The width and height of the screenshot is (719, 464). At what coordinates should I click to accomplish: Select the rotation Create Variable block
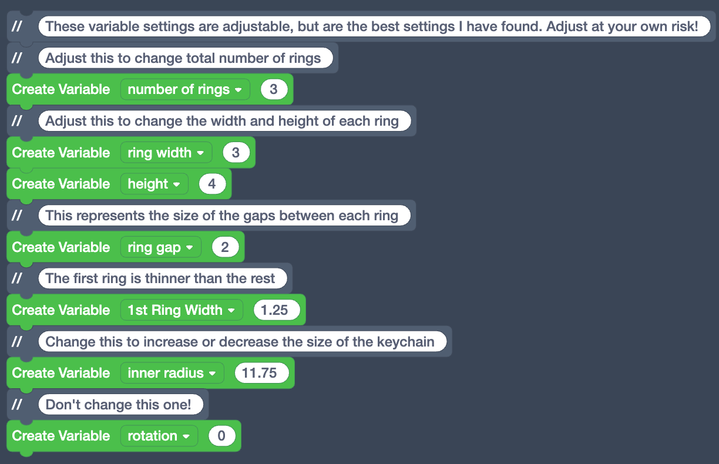pyautogui.click(x=61, y=436)
